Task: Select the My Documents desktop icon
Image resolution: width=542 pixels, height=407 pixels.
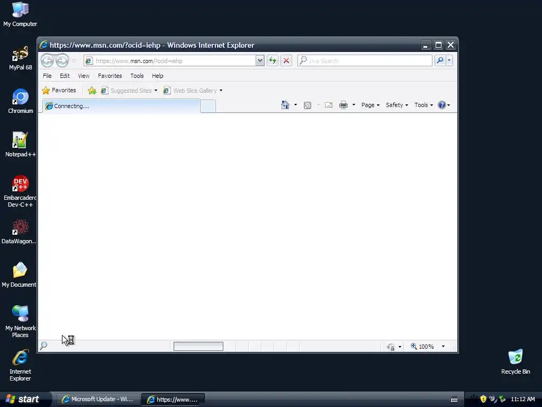Action: click(19, 275)
